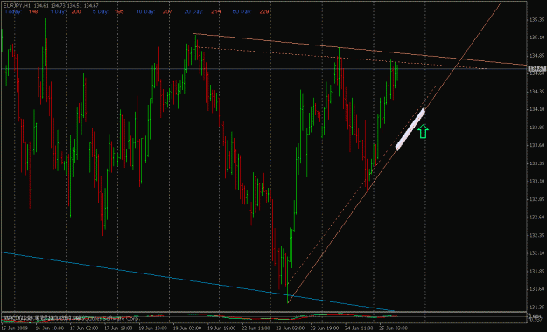Select the 10 Day range value 207
Viewport: 547px width, 332px height.
click(167, 12)
